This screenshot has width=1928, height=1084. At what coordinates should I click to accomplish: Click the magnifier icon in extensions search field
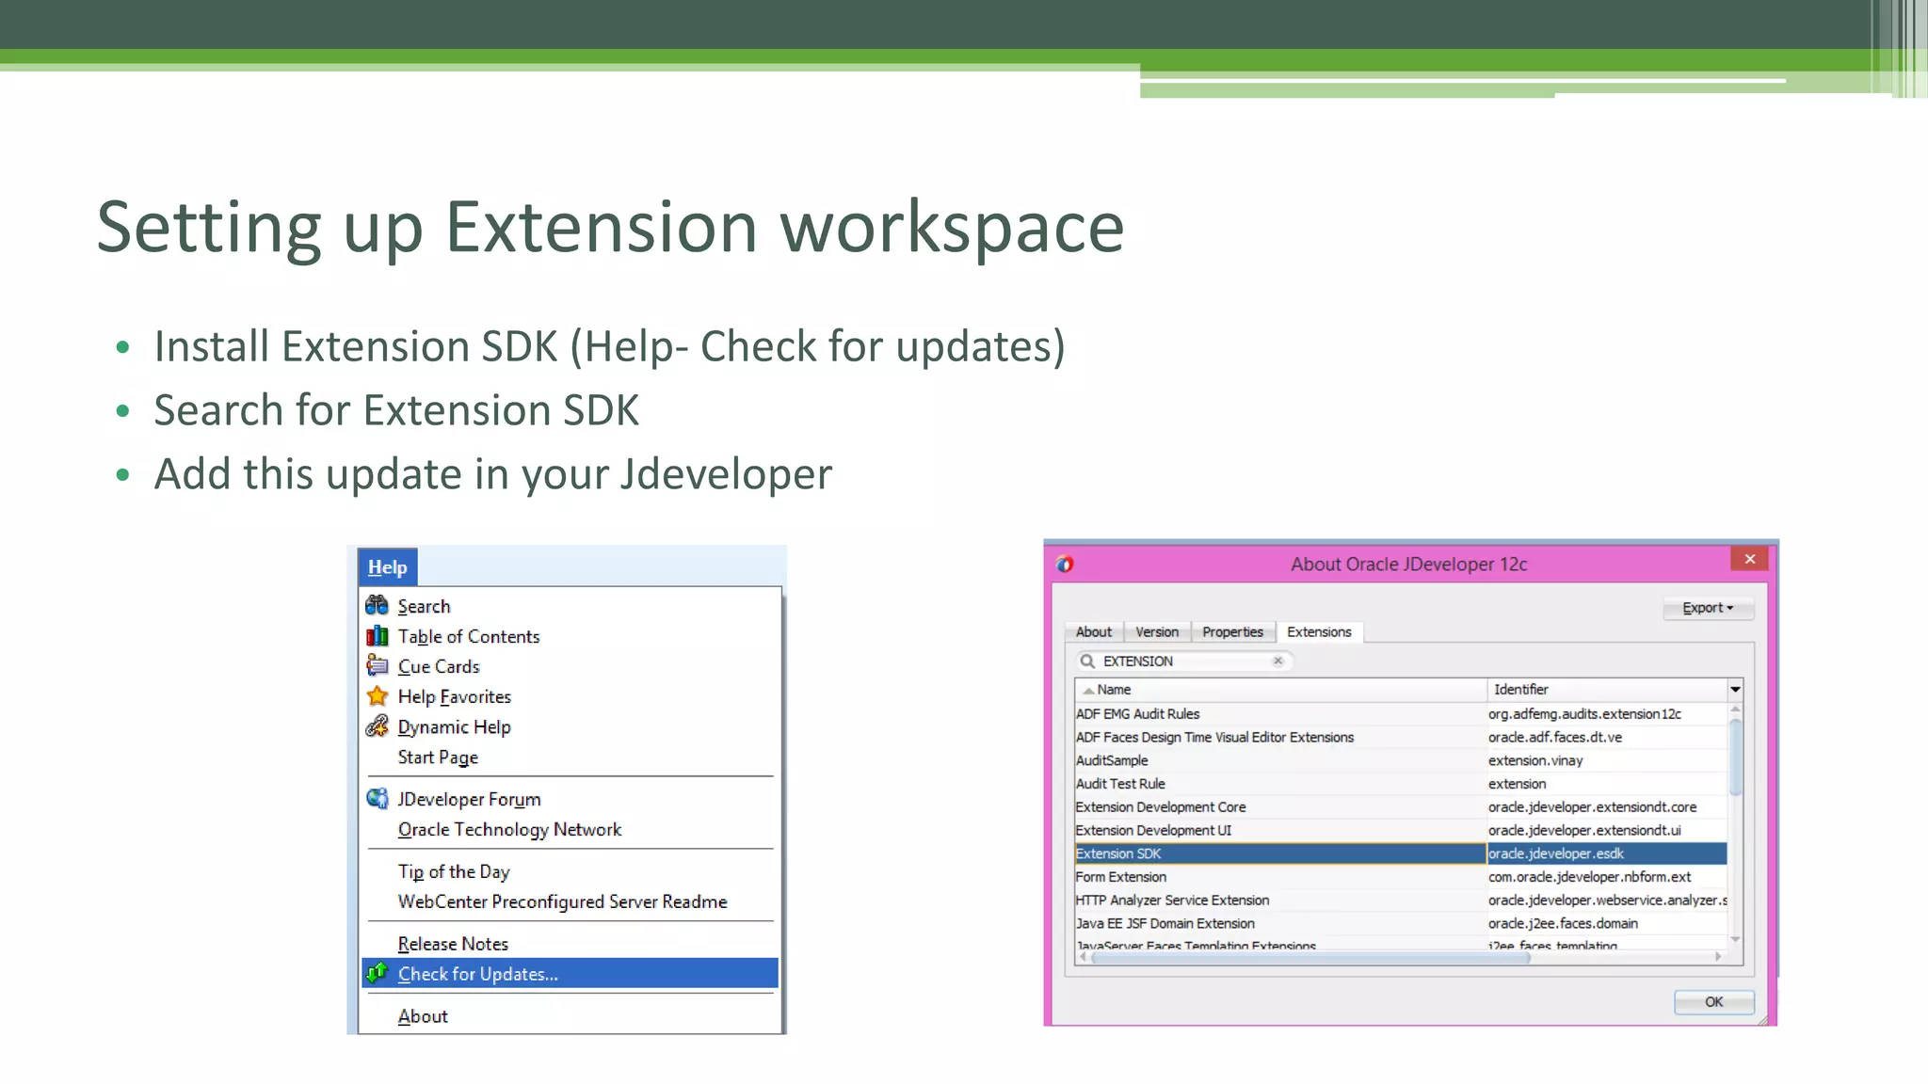click(x=1087, y=662)
